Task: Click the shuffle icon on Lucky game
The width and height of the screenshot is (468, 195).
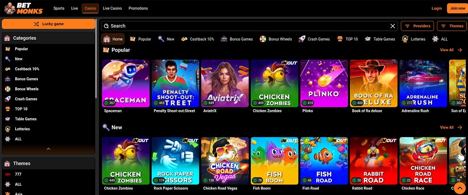Action: [x=36, y=24]
